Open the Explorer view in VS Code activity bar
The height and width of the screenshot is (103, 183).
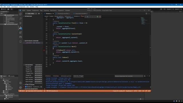(x=20, y=14)
